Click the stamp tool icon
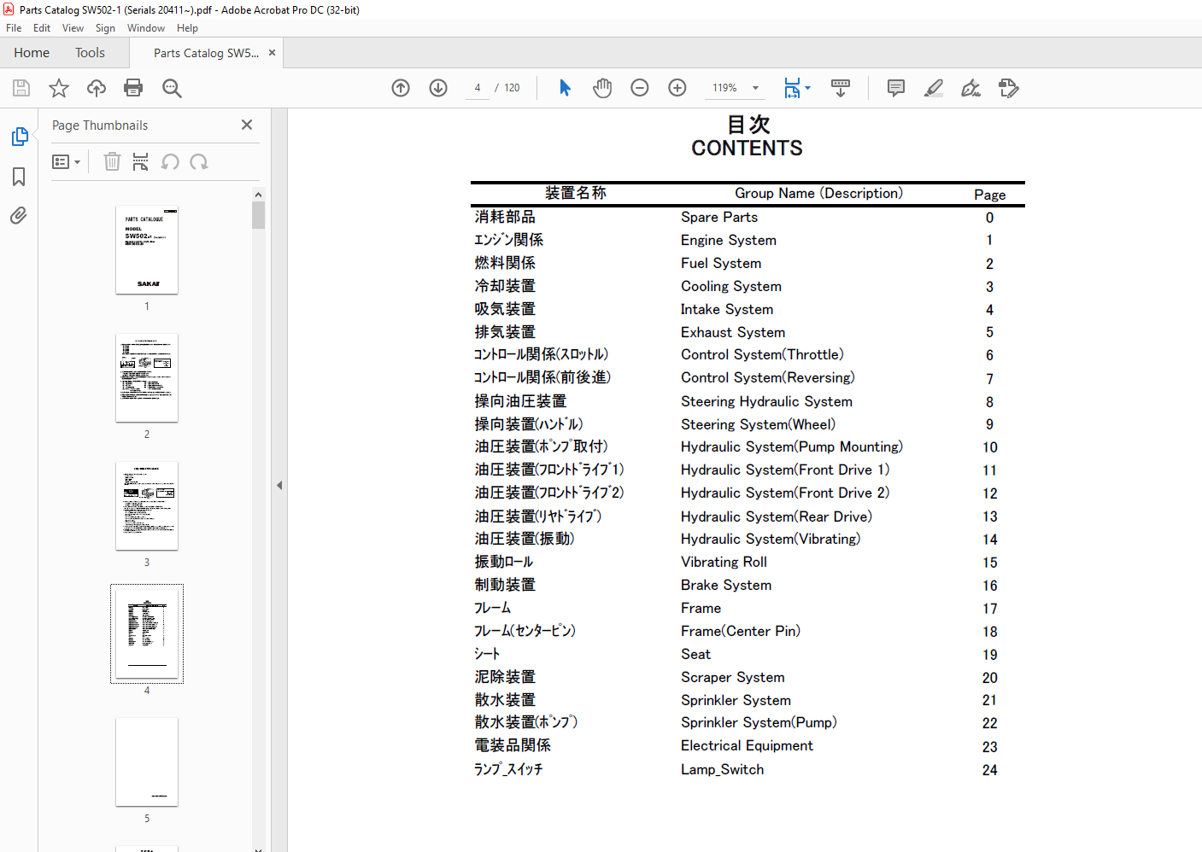Viewport: 1202px width, 852px height. [x=1009, y=88]
